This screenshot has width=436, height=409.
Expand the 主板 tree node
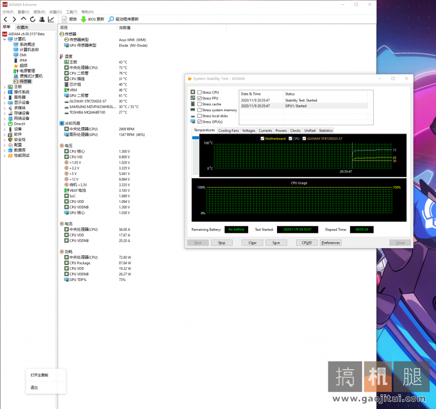pyautogui.click(x=4, y=87)
